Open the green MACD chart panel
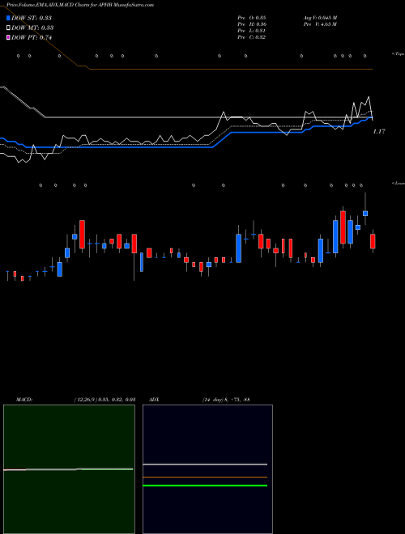405x534 pixels. (x=69, y=469)
